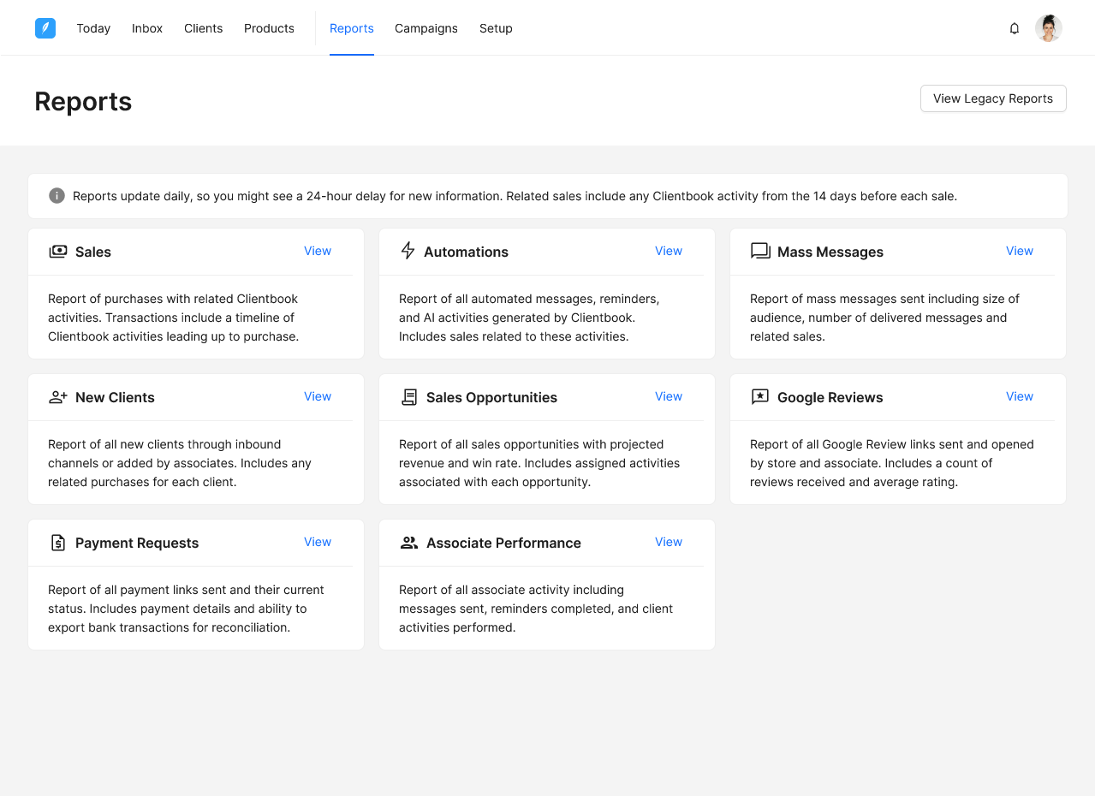
Task: Click the Payment Requests document icon
Action: pos(58,543)
